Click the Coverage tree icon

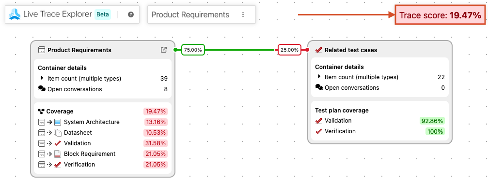click(x=41, y=111)
